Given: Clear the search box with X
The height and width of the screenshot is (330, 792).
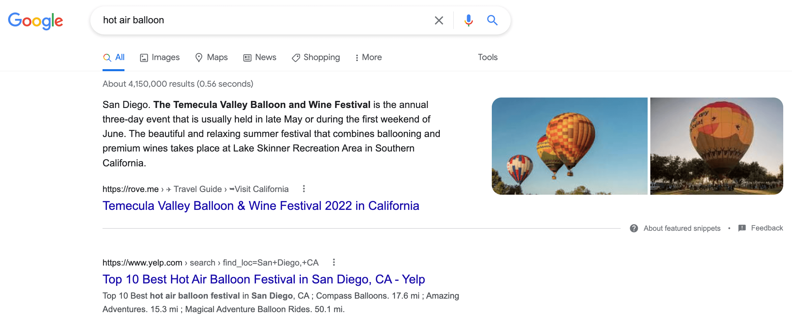Looking at the screenshot, I should [439, 21].
